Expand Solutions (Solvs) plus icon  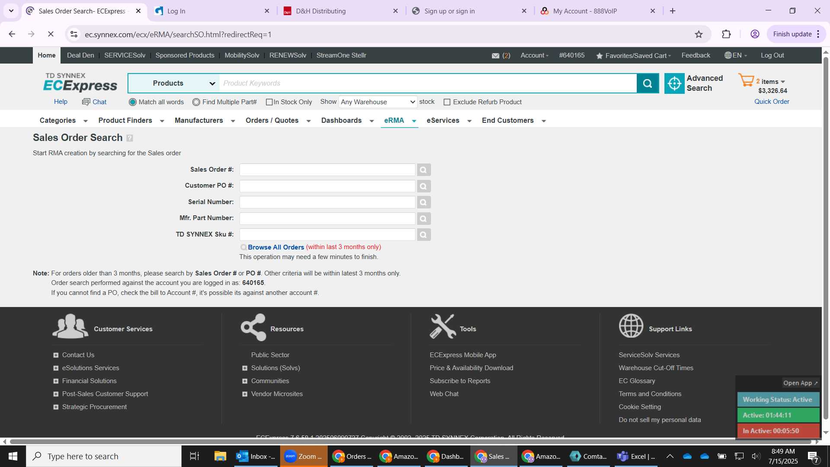coord(245,368)
